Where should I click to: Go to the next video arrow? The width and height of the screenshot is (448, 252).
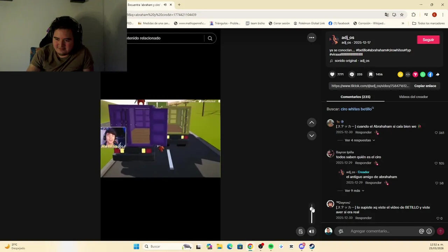[311, 135]
